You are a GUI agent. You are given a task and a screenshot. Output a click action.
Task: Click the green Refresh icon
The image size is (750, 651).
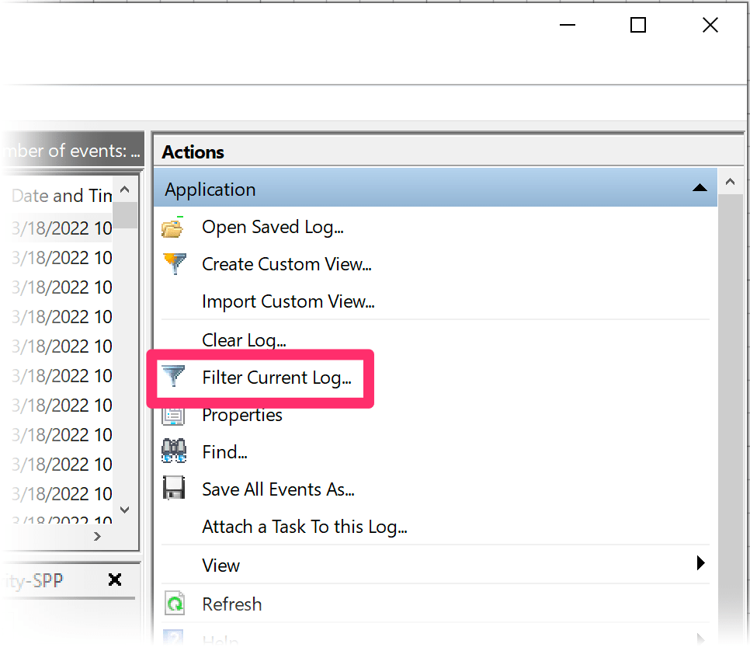pos(174,604)
